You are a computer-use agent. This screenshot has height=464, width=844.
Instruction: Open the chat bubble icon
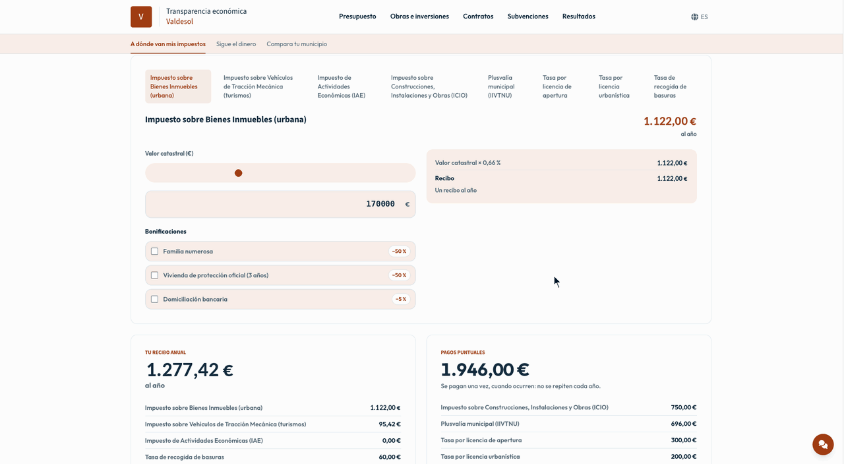(823, 444)
